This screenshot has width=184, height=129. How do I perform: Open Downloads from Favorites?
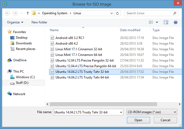[x=24, y=43]
